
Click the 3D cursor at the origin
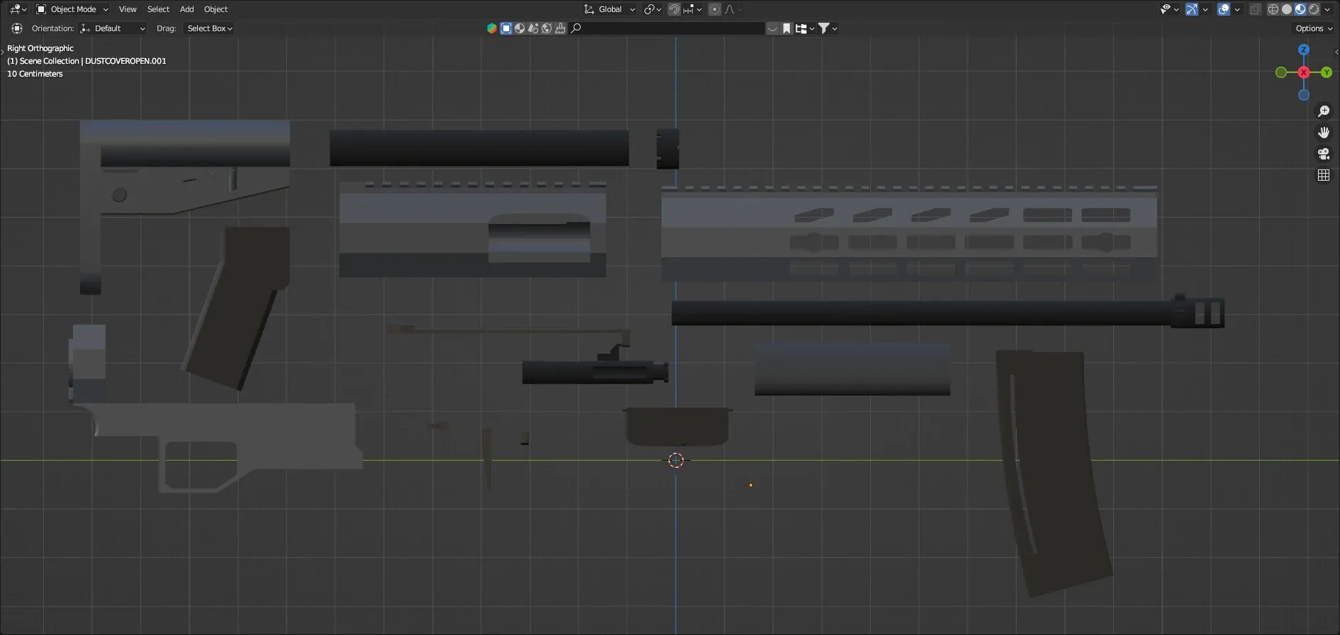676,461
